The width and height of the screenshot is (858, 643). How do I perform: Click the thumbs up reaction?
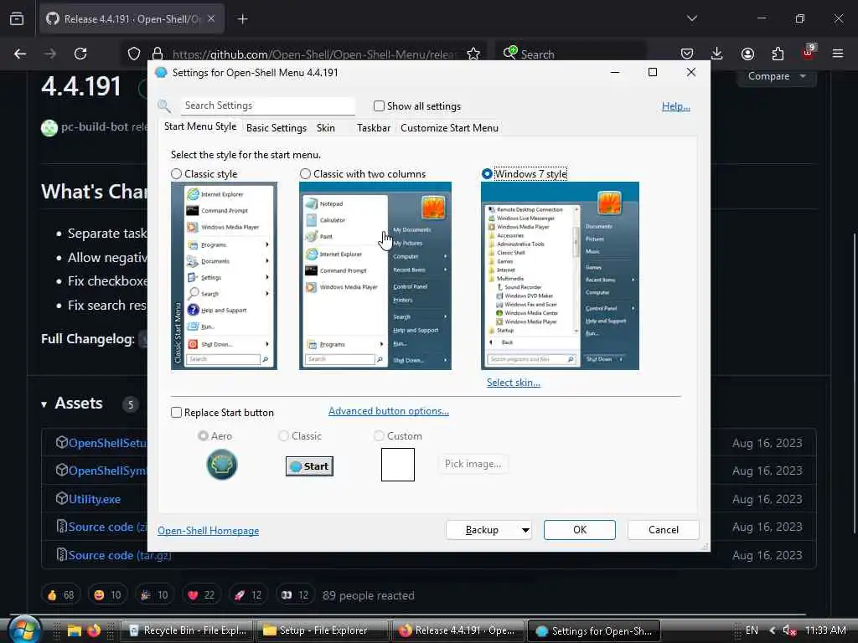click(x=60, y=595)
